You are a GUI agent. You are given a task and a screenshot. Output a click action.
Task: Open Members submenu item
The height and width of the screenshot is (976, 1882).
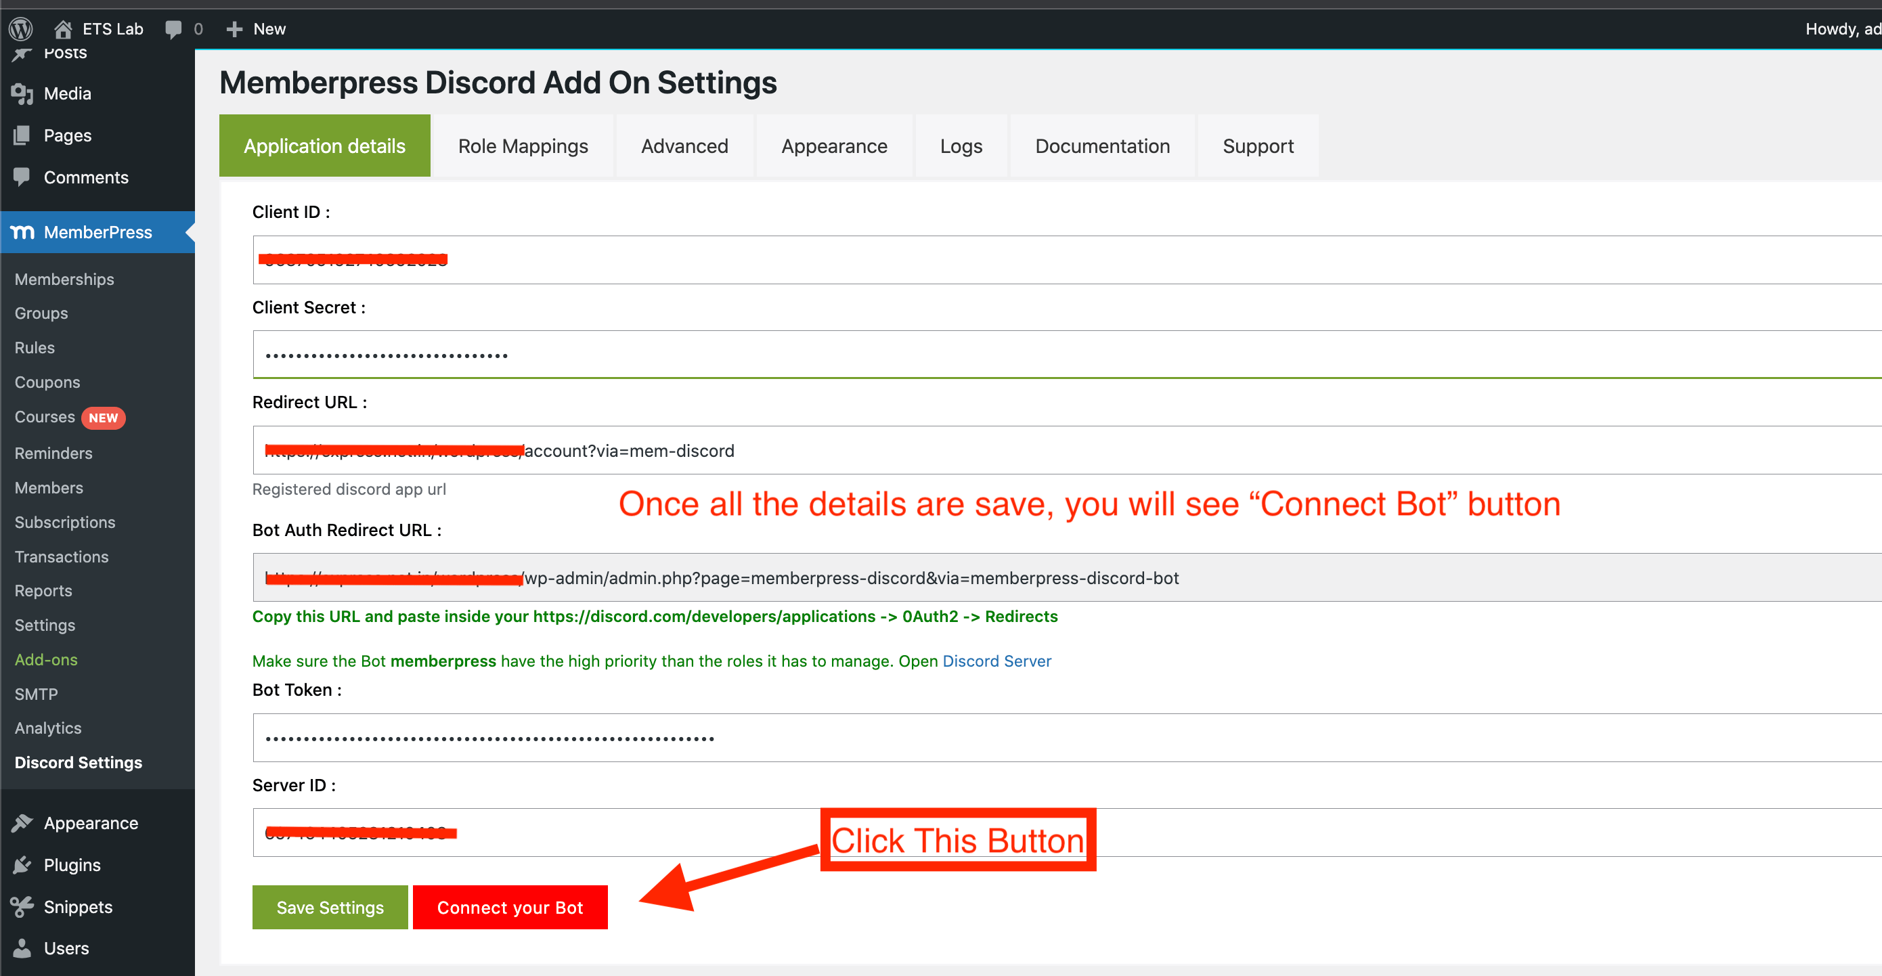(x=49, y=488)
